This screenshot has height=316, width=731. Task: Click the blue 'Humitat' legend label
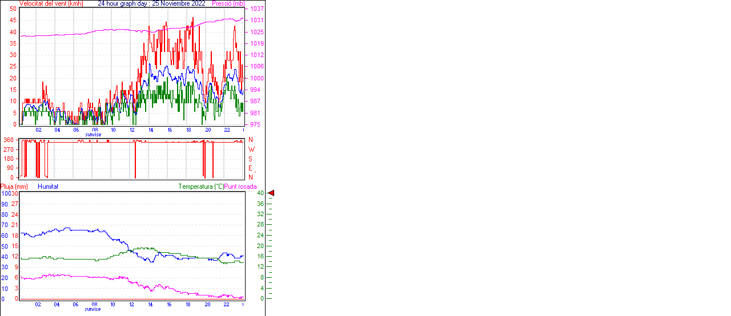[x=48, y=187]
